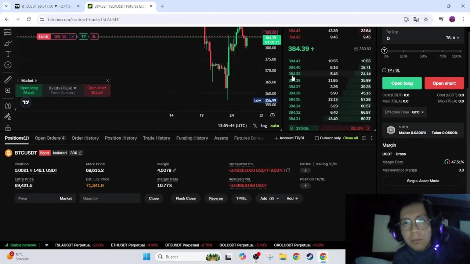Add Position TP/SL plus button
This screenshot has width=470, height=264.
pos(305,186)
